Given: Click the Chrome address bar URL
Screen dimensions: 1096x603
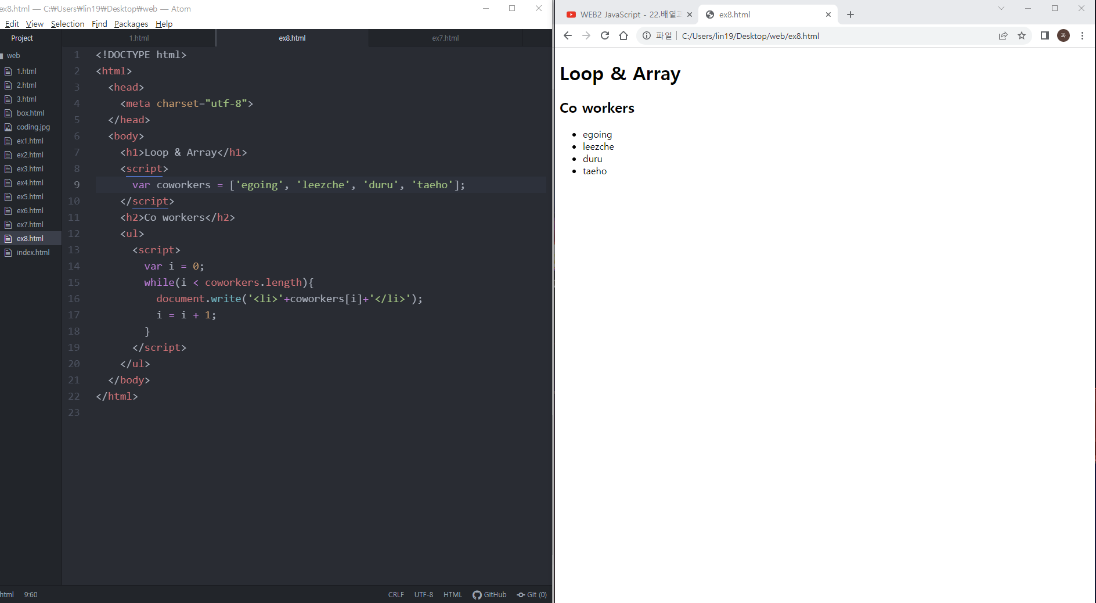Looking at the screenshot, I should pyautogui.click(x=751, y=36).
